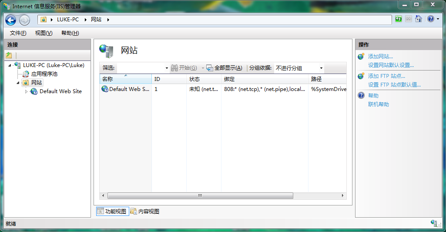
Task: Click the %SystemDrive path cell
Action: [x=329, y=89]
